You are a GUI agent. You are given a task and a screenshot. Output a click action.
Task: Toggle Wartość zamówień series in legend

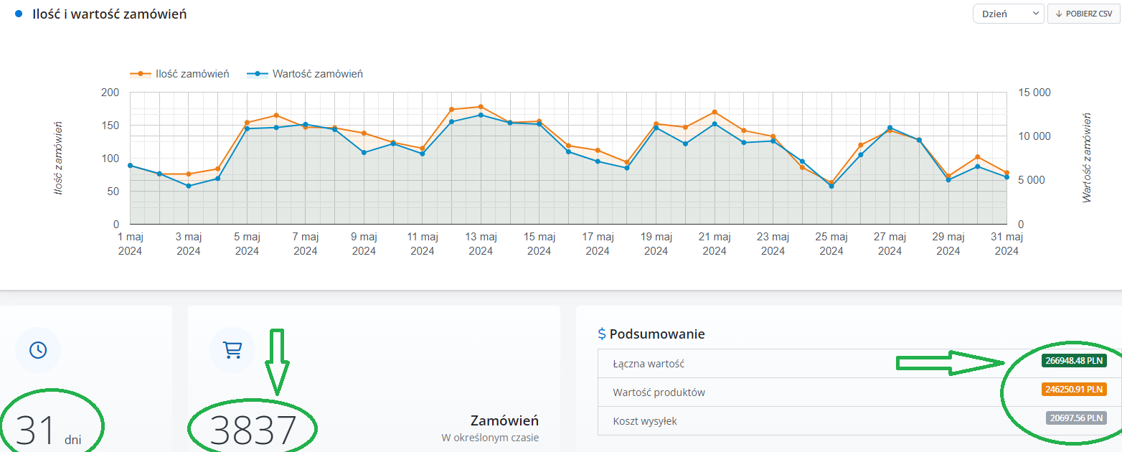pyautogui.click(x=305, y=74)
